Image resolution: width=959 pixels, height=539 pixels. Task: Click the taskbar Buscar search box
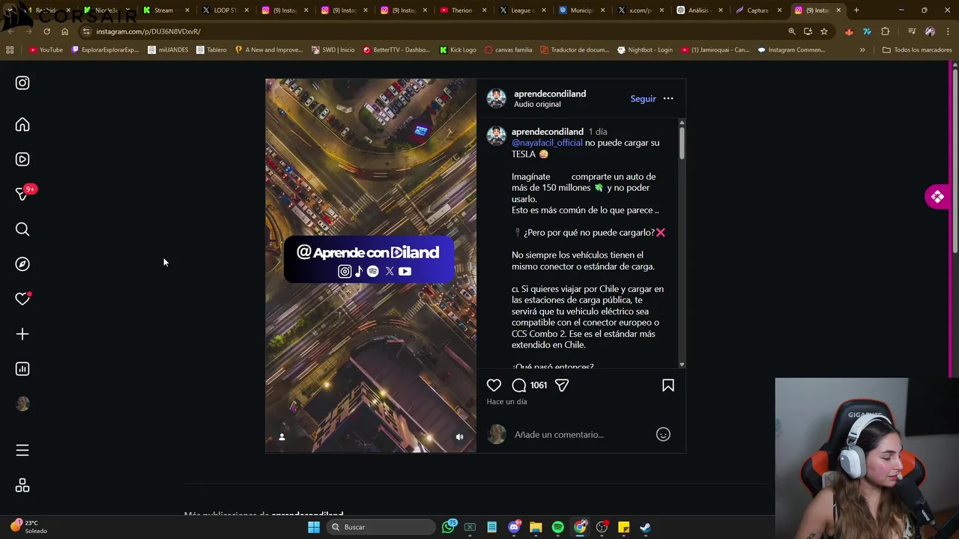(x=381, y=527)
